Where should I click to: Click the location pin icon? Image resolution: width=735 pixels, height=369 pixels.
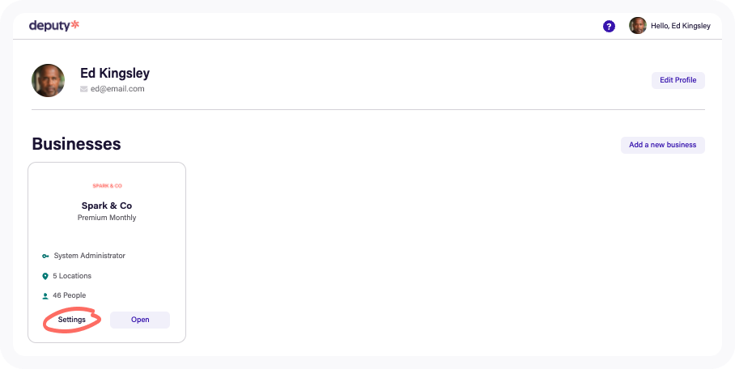(45, 276)
